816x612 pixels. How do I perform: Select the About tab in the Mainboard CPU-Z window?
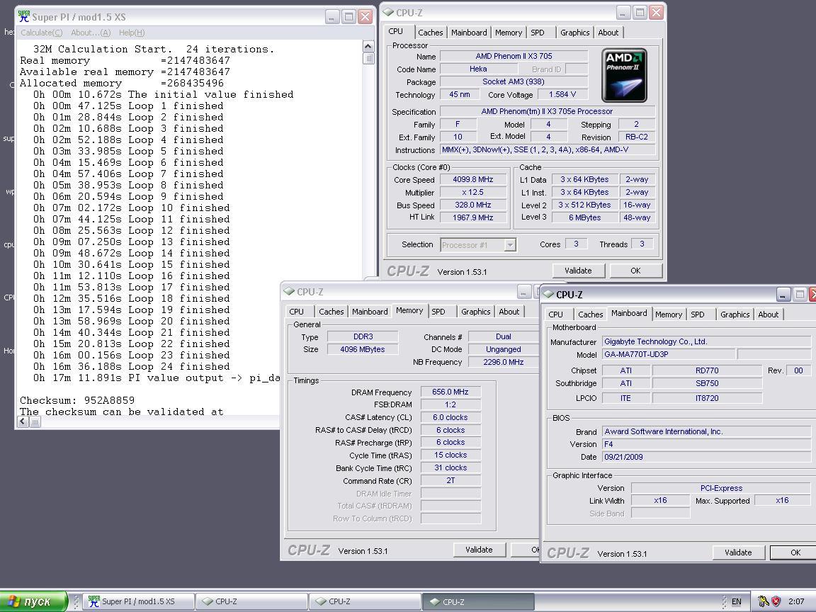tap(768, 314)
